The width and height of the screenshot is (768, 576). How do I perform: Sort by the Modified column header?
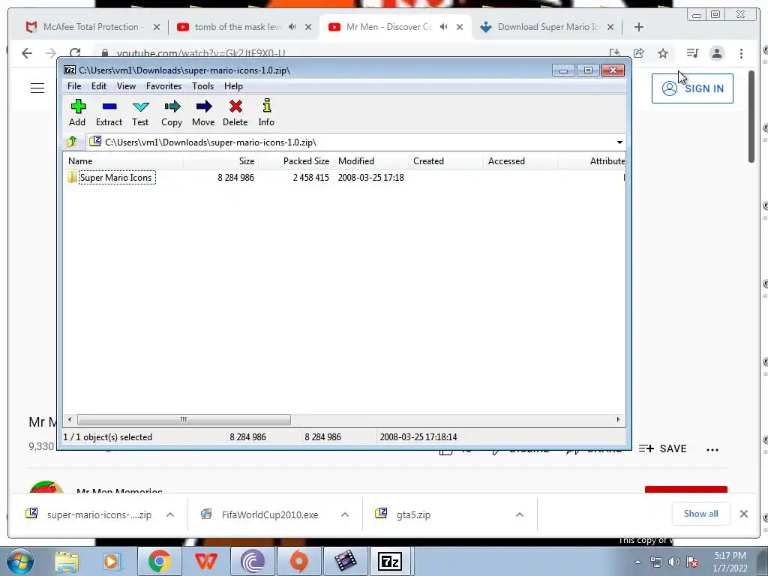(x=370, y=161)
